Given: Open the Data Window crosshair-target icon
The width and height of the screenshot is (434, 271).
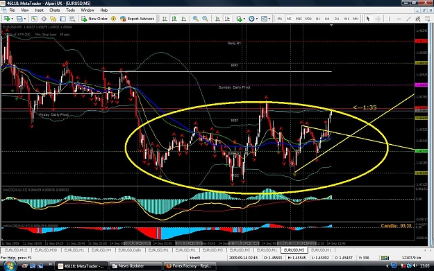Looking at the screenshot, I should point(44,19).
